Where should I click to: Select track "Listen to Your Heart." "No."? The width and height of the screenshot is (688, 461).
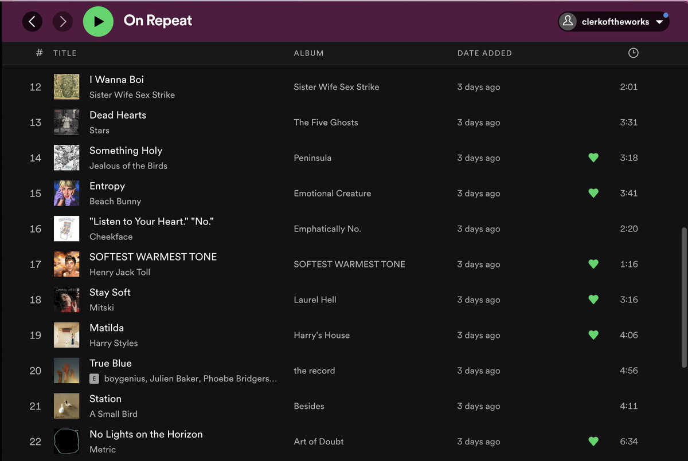152,221
